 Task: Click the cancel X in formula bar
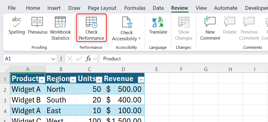pos(70,59)
